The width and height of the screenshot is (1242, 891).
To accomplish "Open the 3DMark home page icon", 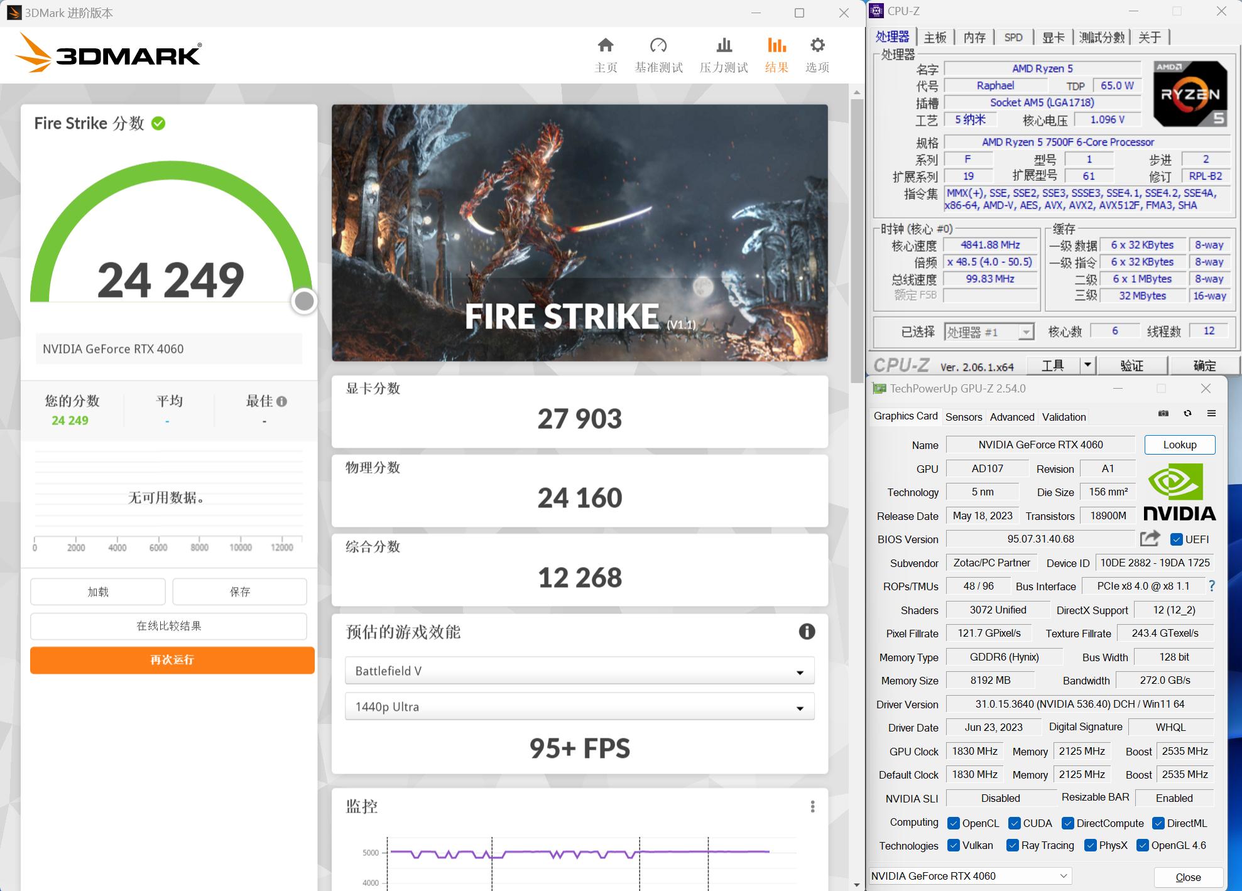I will (x=605, y=45).
